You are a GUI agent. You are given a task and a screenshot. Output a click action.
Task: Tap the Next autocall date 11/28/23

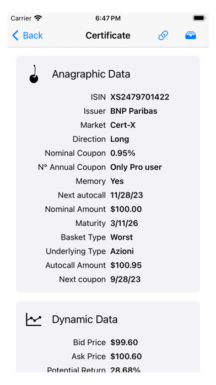(127, 195)
